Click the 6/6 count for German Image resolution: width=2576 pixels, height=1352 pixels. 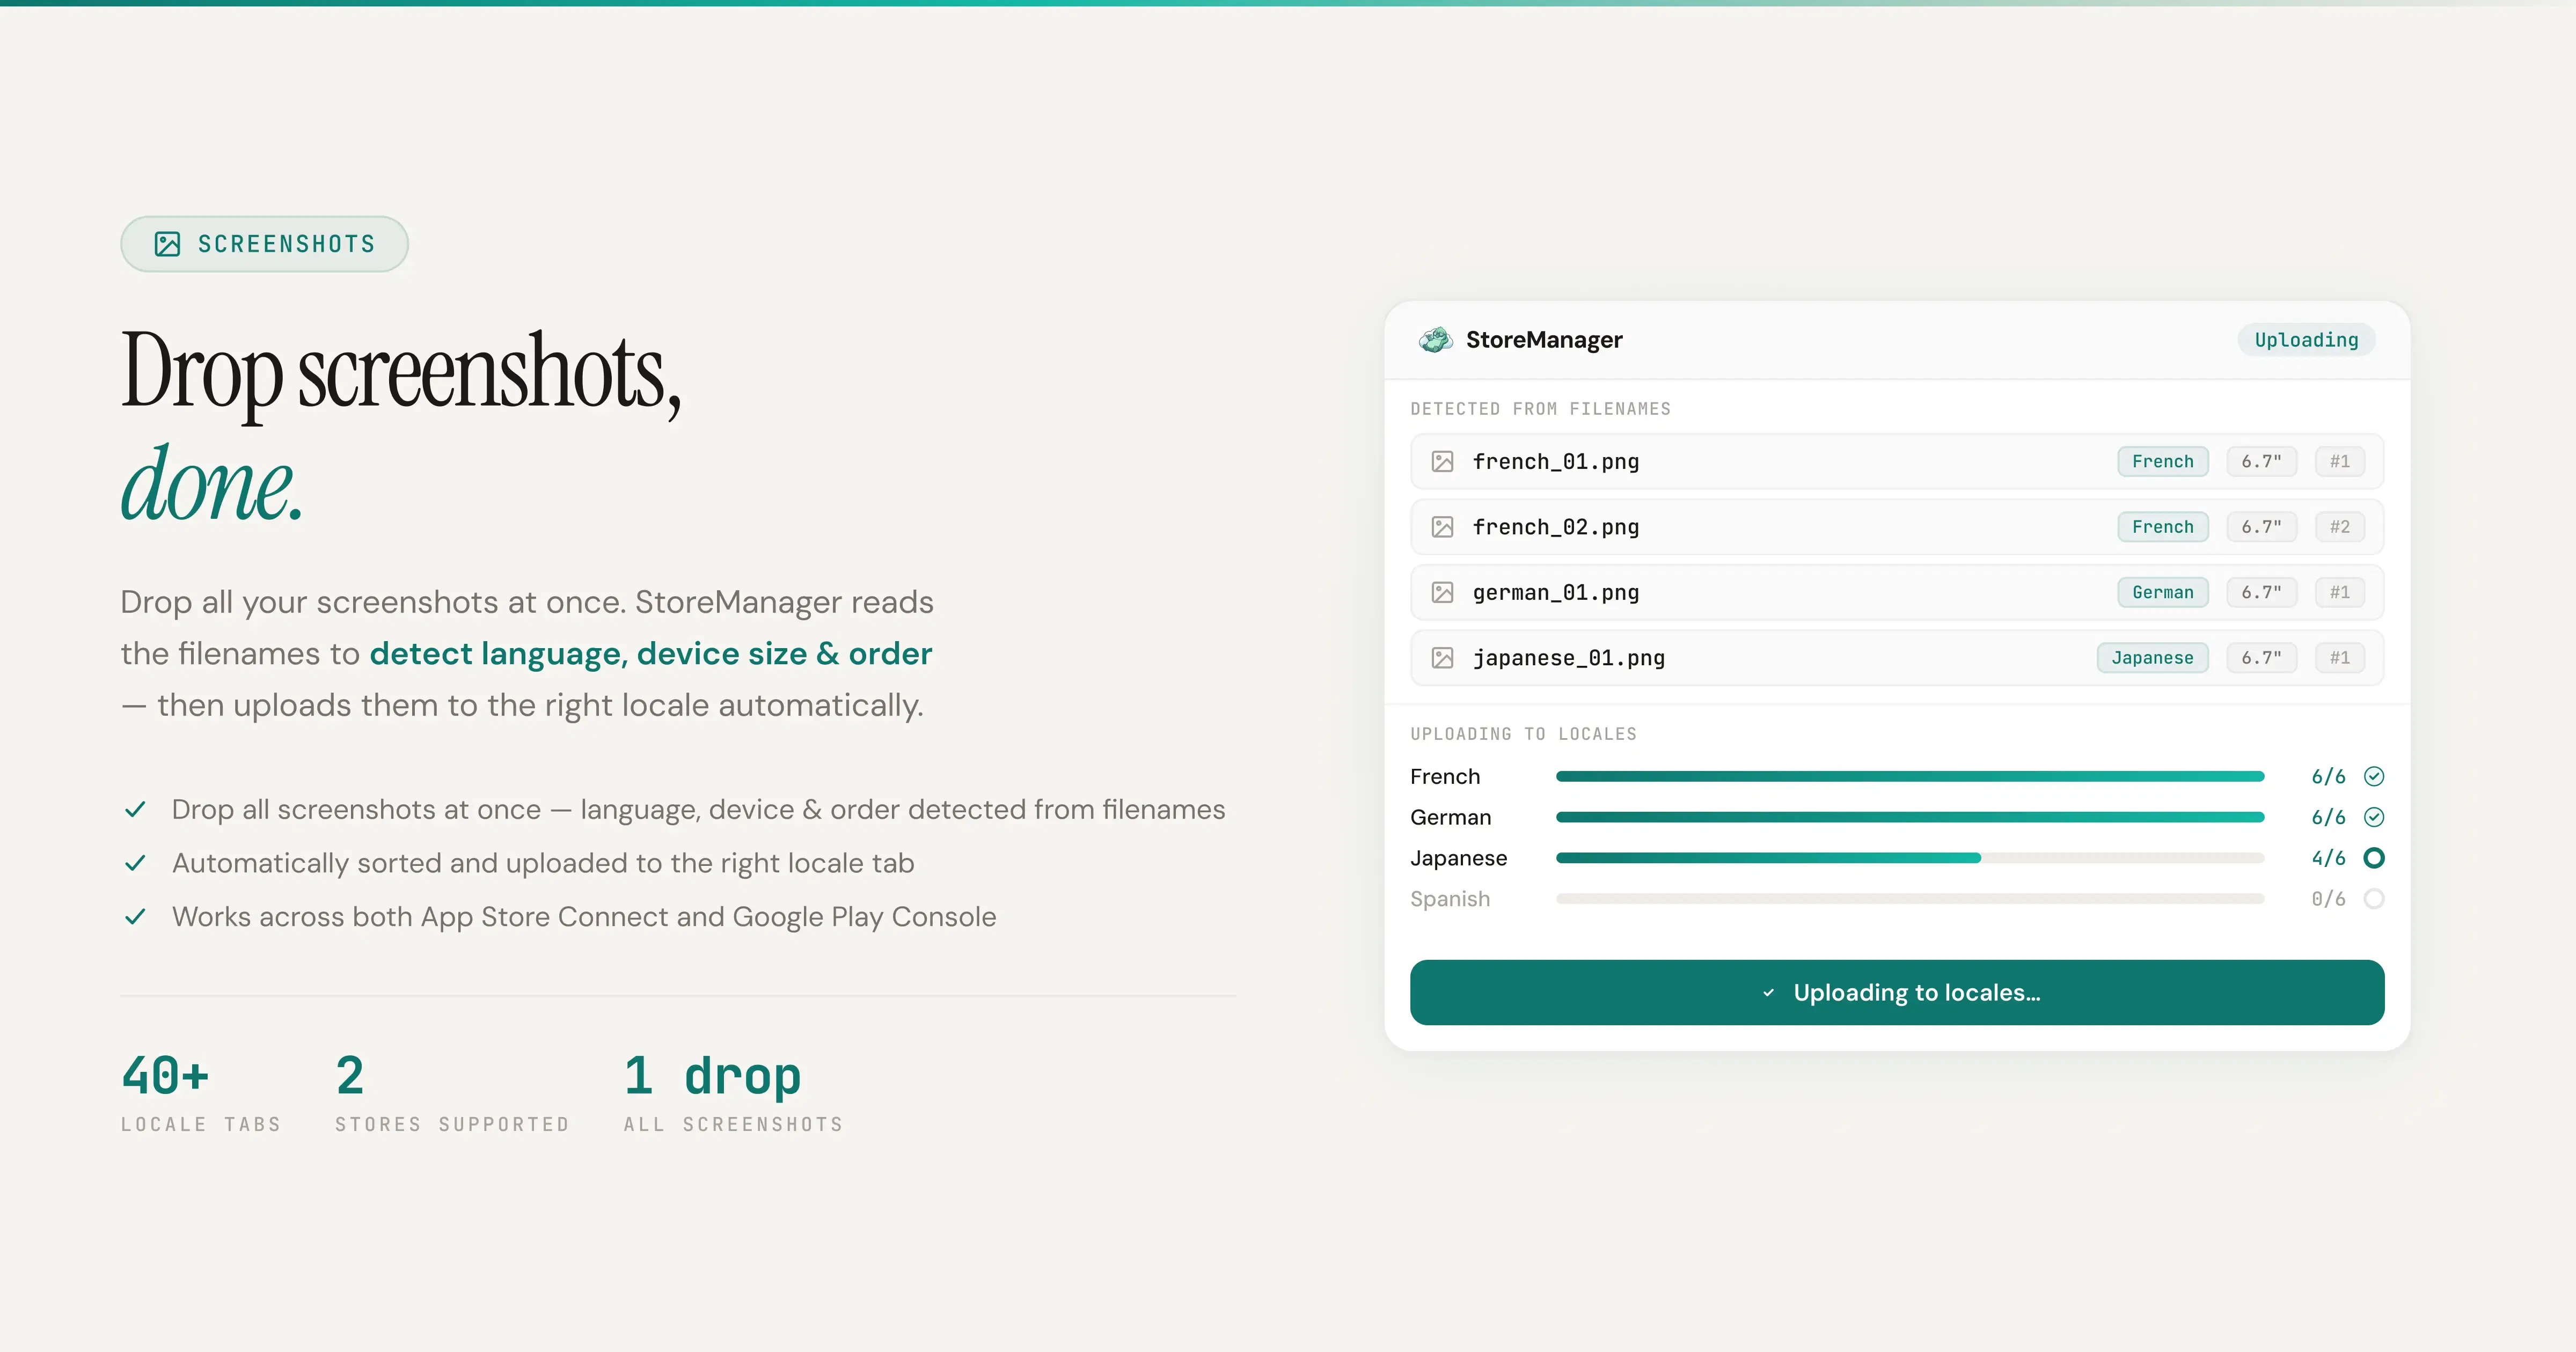(x=2328, y=817)
